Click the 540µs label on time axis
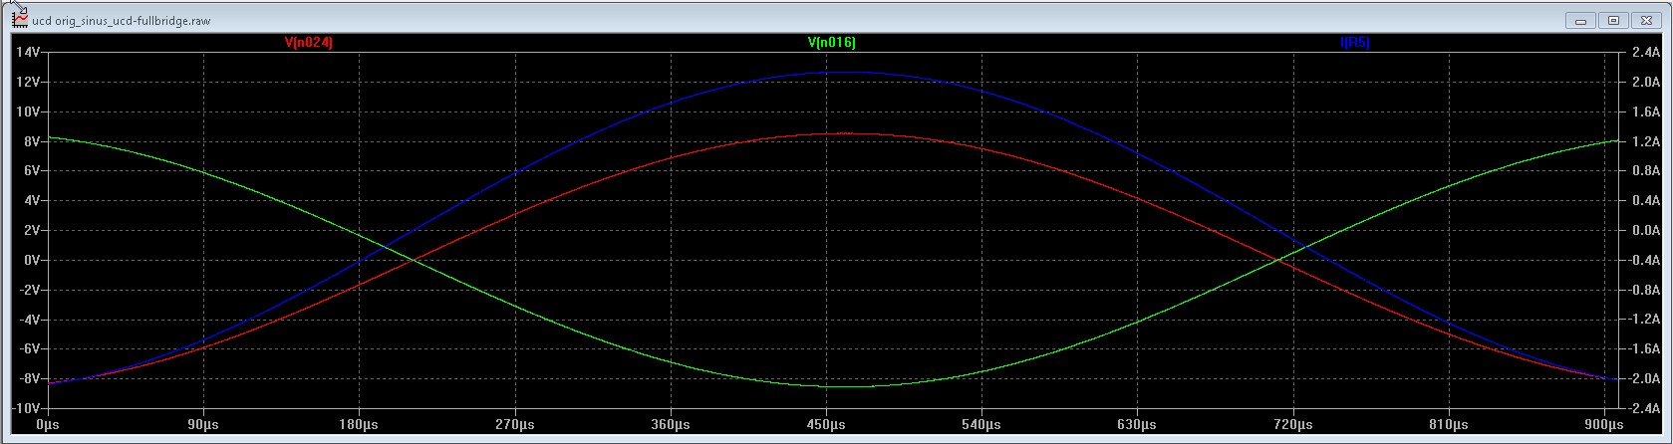 pos(981,425)
